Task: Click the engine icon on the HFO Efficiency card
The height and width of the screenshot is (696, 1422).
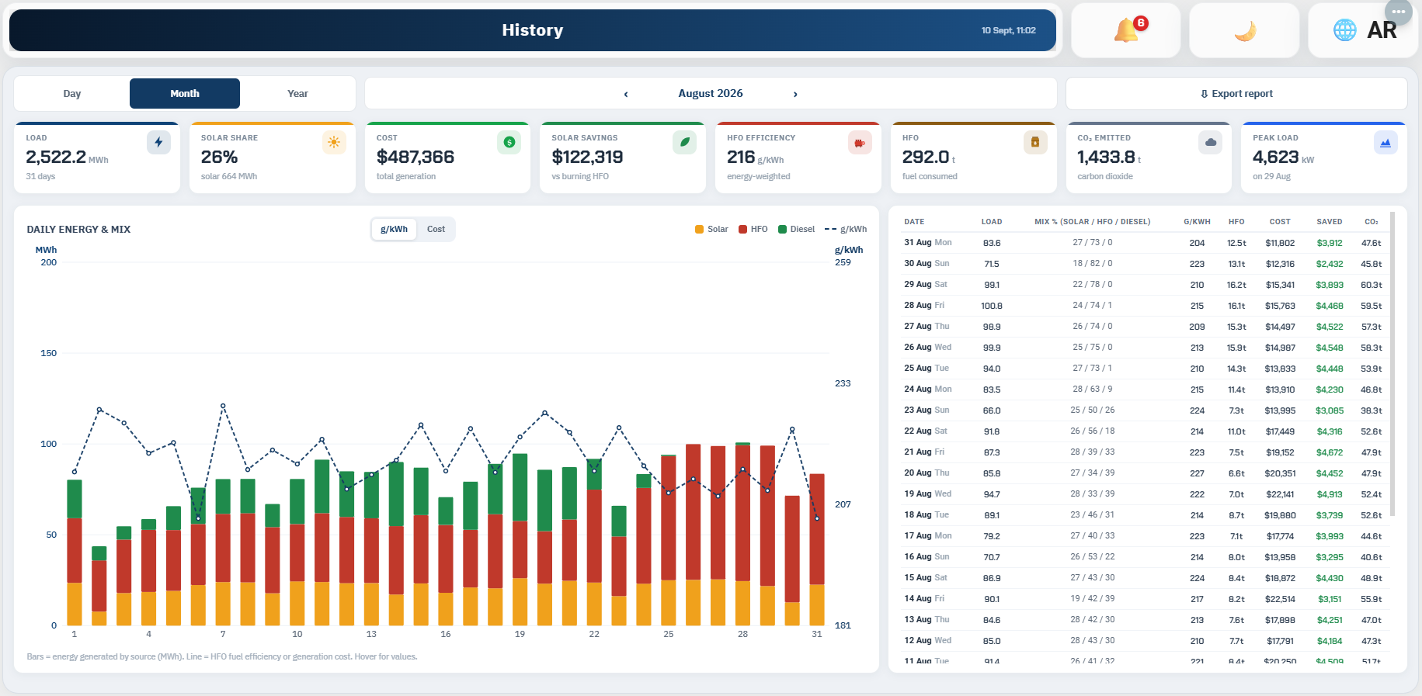Action: coord(860,142)
